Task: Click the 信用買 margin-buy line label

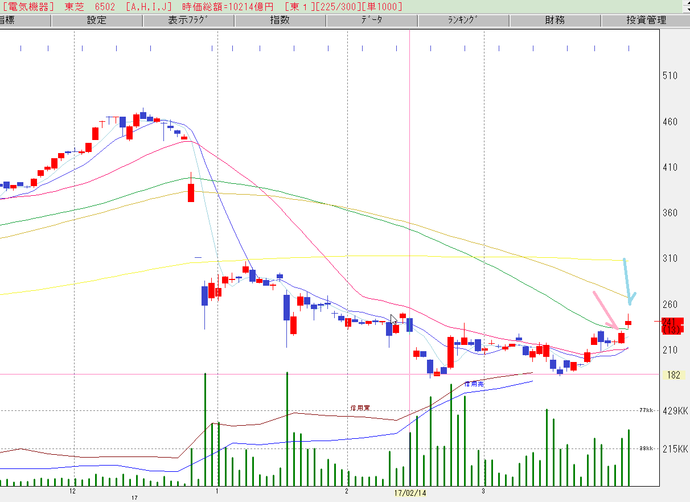Action: [x=360, y=408]
